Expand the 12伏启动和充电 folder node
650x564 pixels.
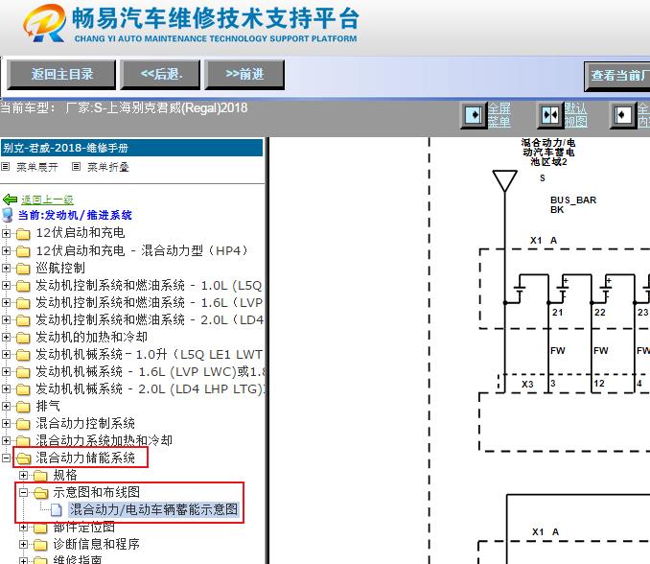6,233
